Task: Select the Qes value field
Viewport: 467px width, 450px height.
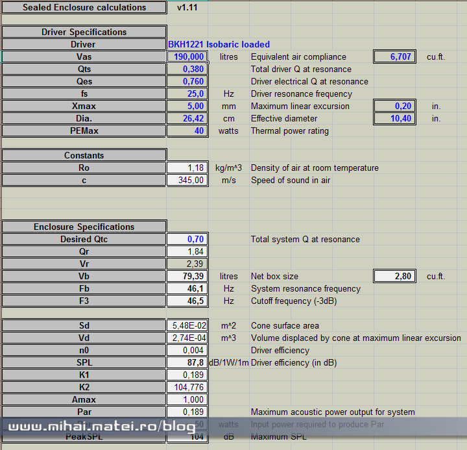Action: coord(187,82)
